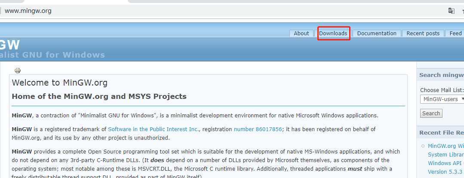
Task: Click the printer-friendly version icon
Action: (18, 71)
